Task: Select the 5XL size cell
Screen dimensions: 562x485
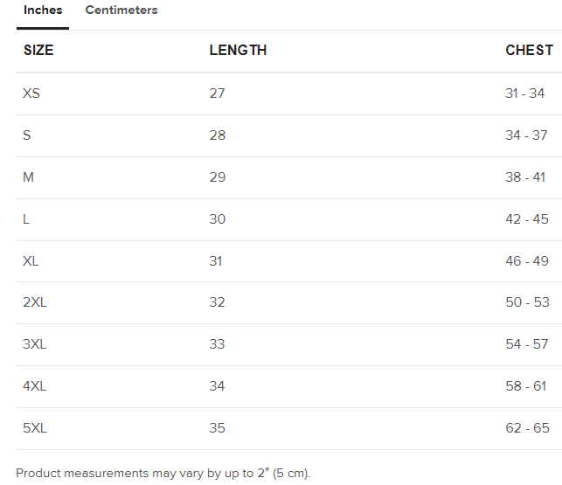Action: click(35, 428)
